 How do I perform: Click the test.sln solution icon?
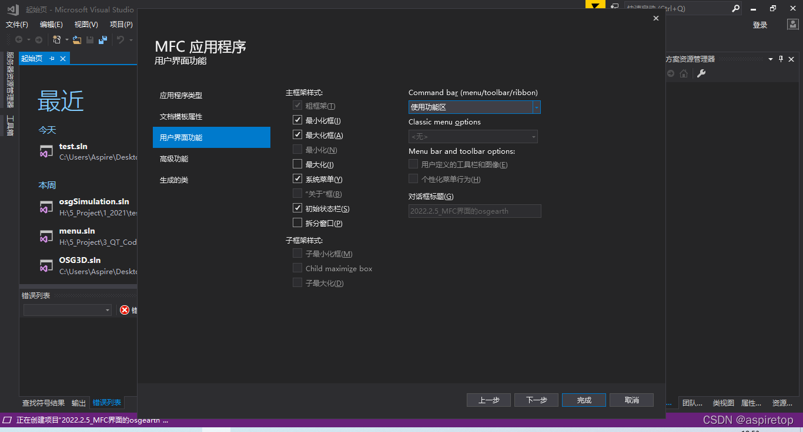[x=46, y=151]
